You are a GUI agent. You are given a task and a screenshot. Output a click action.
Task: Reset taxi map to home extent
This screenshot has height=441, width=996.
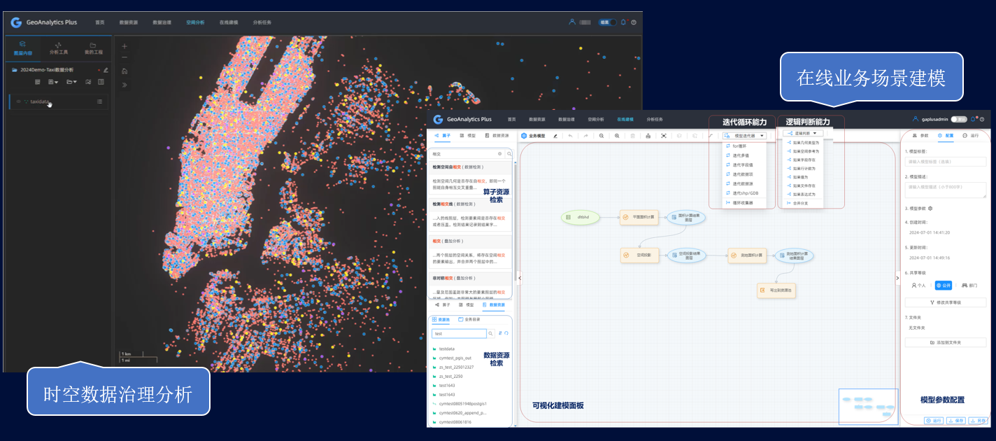pyautogui.click(x=124, y=71)
